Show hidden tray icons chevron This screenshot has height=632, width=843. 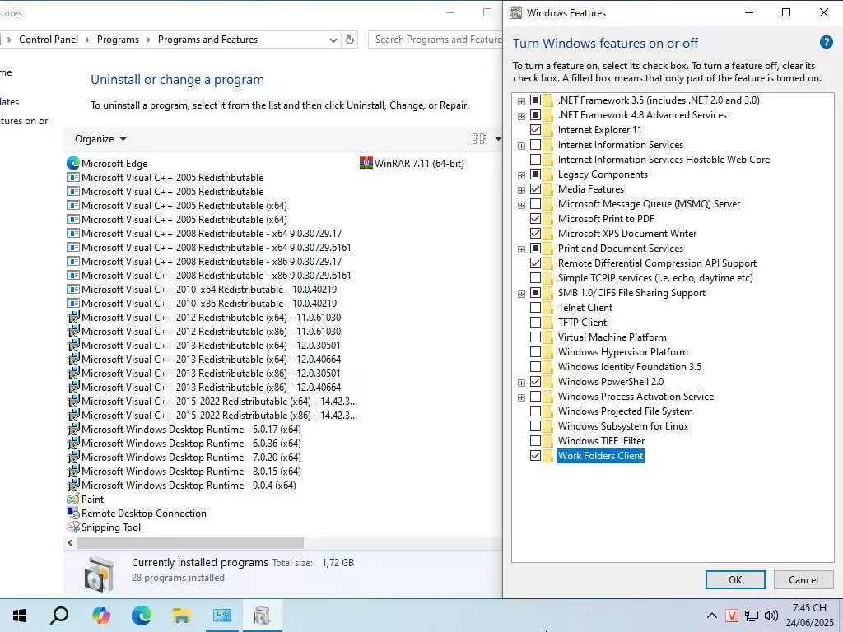pyautogui.click(x=712, y=616)
